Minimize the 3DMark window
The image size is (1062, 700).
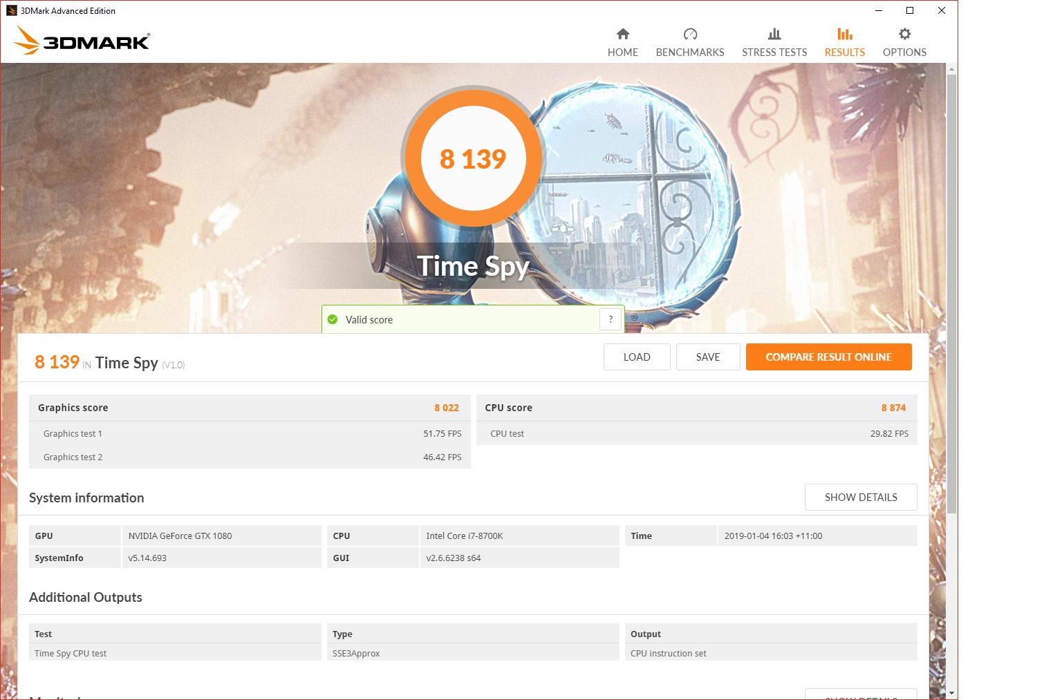point(878,10)
